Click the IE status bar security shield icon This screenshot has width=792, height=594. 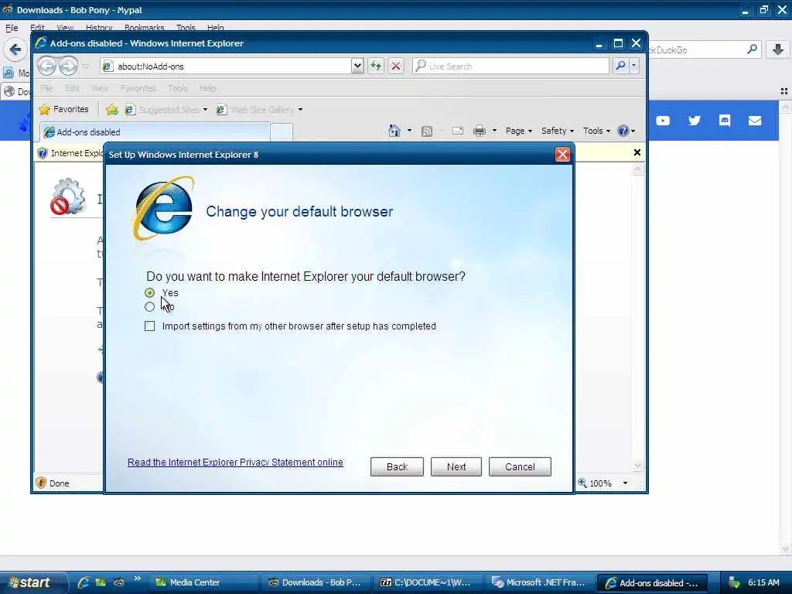(x=41, y=483)
